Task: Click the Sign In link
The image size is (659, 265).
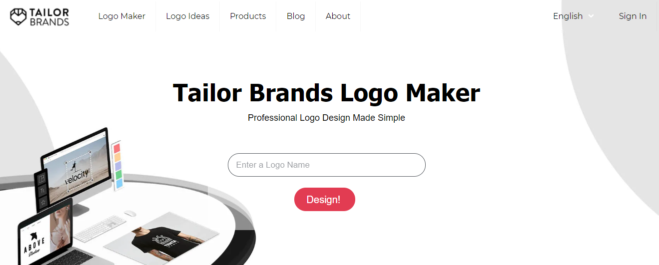Action: tap(633, 16)
